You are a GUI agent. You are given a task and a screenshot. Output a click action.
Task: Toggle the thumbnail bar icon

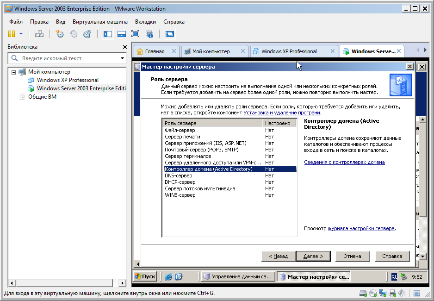point(122,34)
